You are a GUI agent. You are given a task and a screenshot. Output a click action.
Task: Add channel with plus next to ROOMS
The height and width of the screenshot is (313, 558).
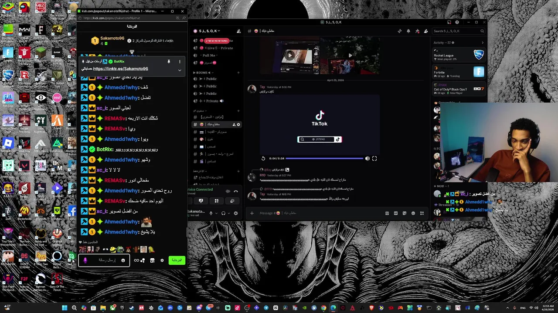tap(239, 73)
